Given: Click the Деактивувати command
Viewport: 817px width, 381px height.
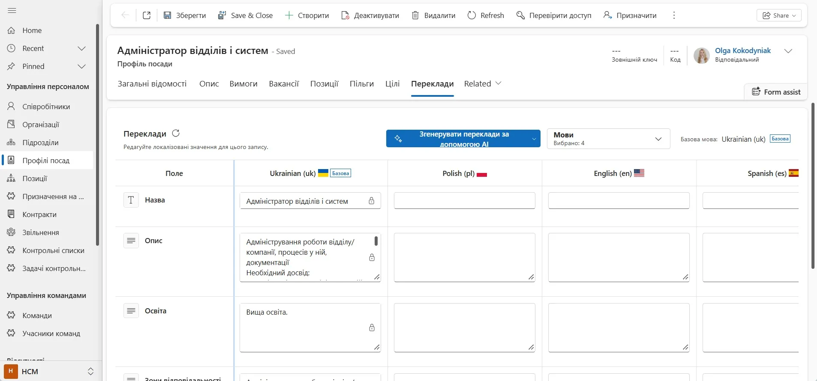Looking at the screenshot, I should coord(370,15).
